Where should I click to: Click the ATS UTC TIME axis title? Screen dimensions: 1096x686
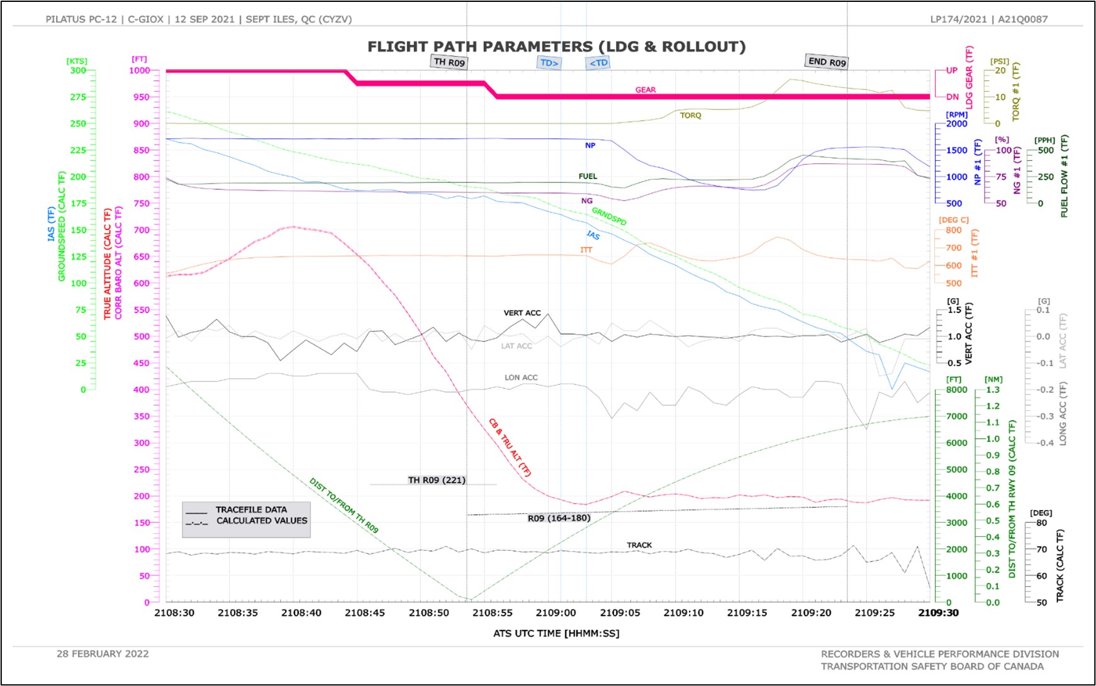click(x=556, y=633)
